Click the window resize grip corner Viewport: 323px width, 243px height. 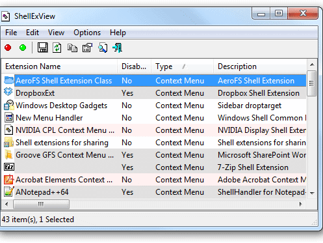tap(314, 222)
